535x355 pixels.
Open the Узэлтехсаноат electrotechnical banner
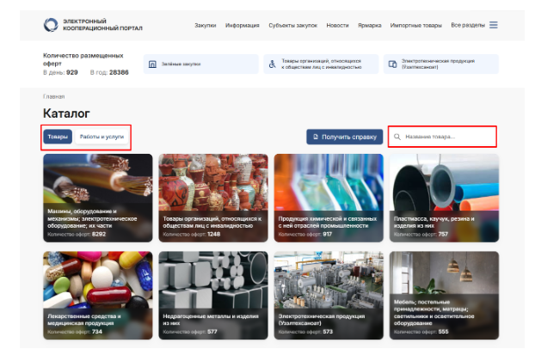[441, 64]
